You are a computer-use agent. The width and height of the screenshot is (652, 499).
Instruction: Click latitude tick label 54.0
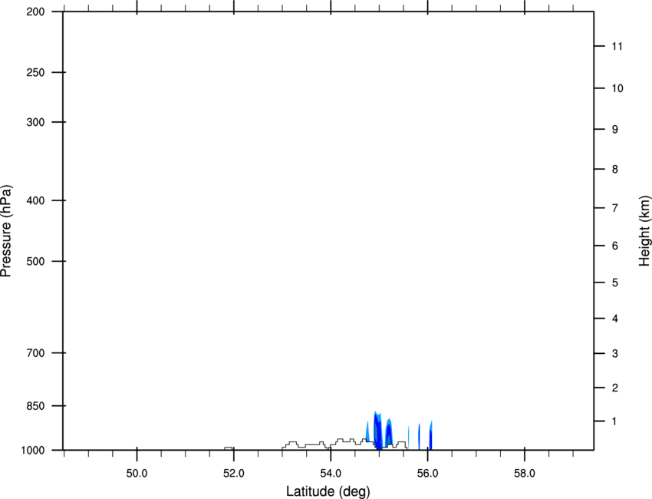[x=331, y=474]
